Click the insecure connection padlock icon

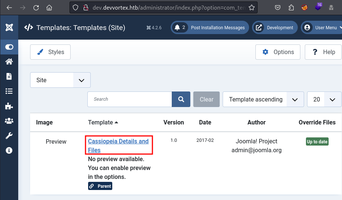[86, 8]
